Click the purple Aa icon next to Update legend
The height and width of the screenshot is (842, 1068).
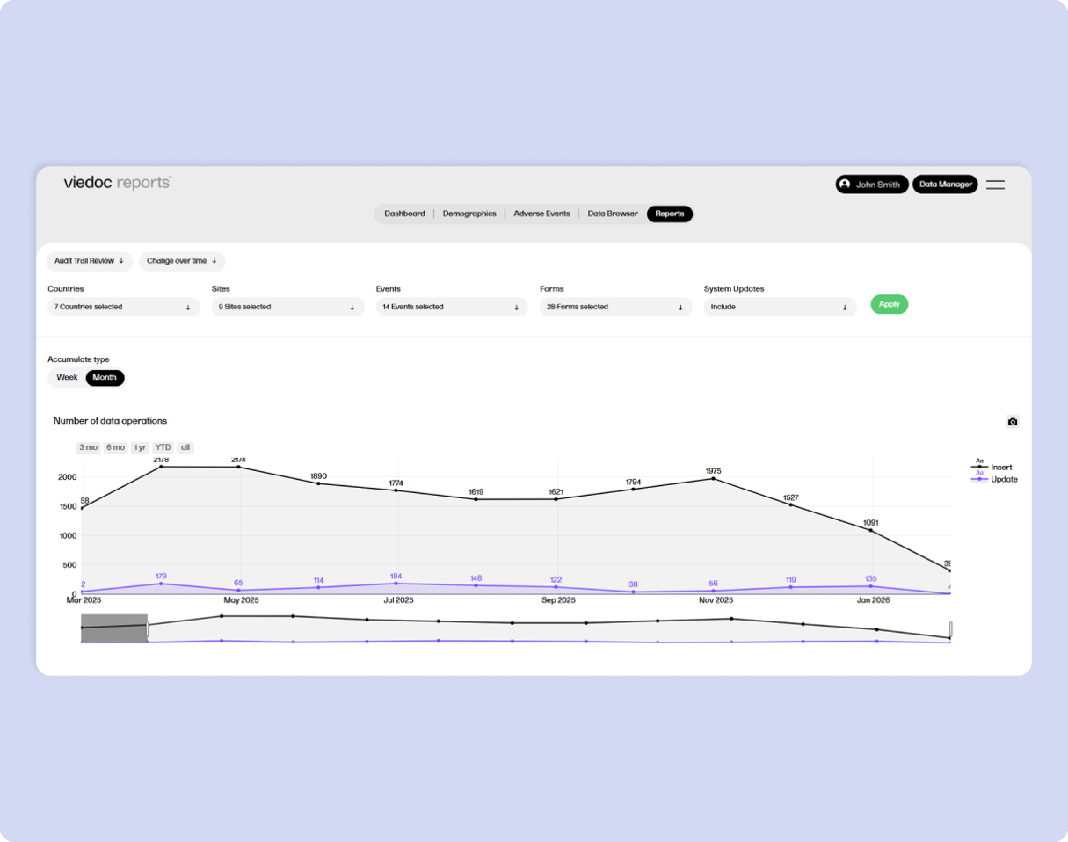point(979,473)
